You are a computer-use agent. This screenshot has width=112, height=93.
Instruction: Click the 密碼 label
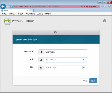[32, 59]
